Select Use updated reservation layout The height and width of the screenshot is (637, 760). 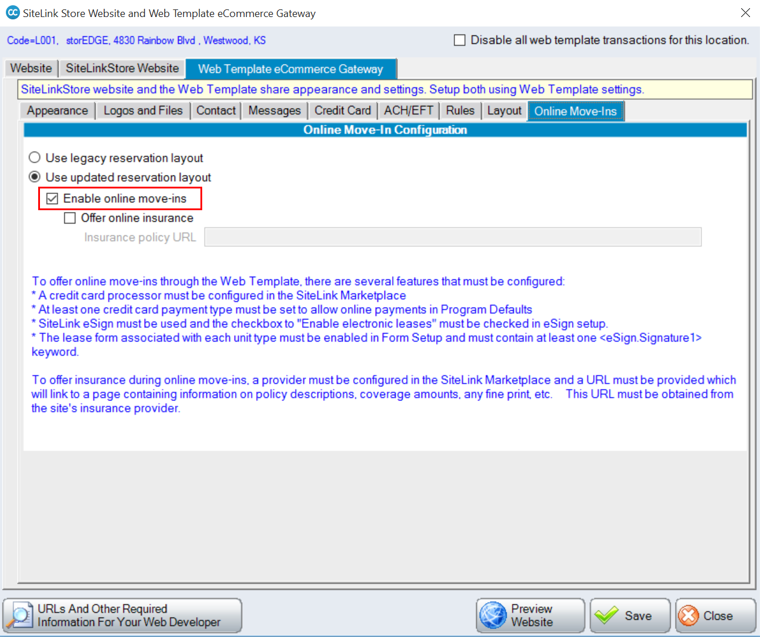(35, 177)
